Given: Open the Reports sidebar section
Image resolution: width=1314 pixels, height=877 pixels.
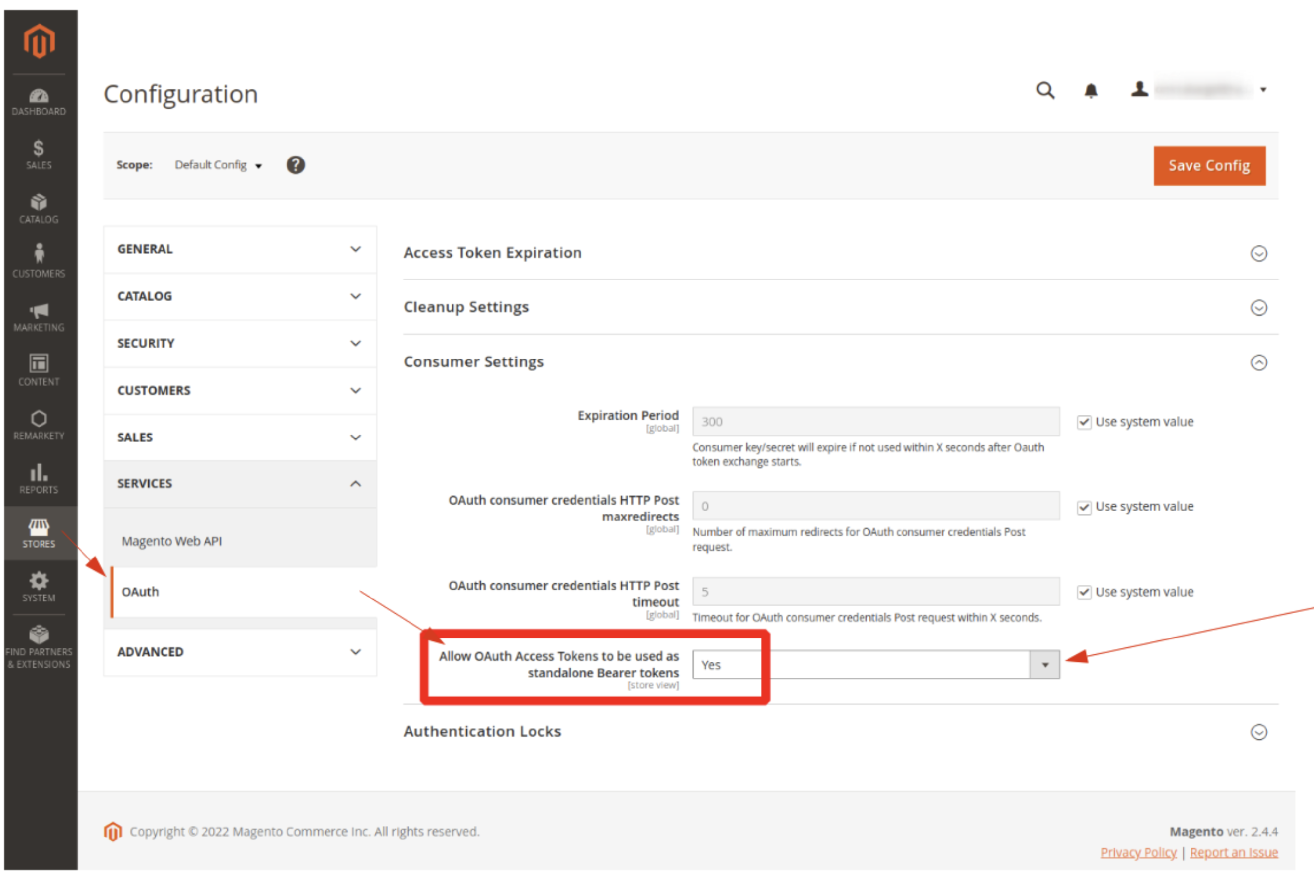Looking at the screenshot, I should [x=39, y=479].
